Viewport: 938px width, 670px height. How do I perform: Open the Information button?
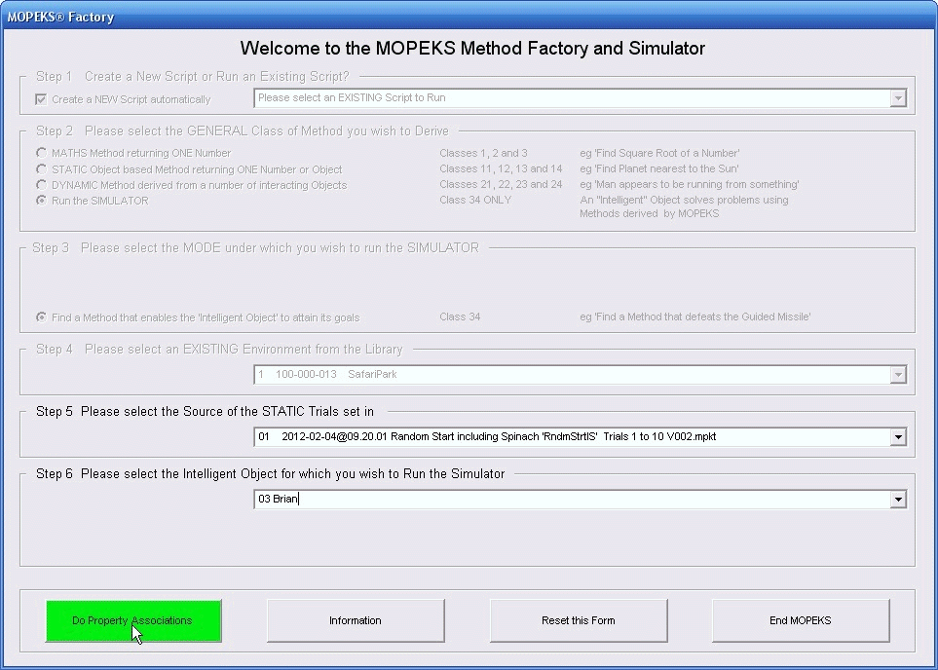pyautogui.click(x=356, y=620)
